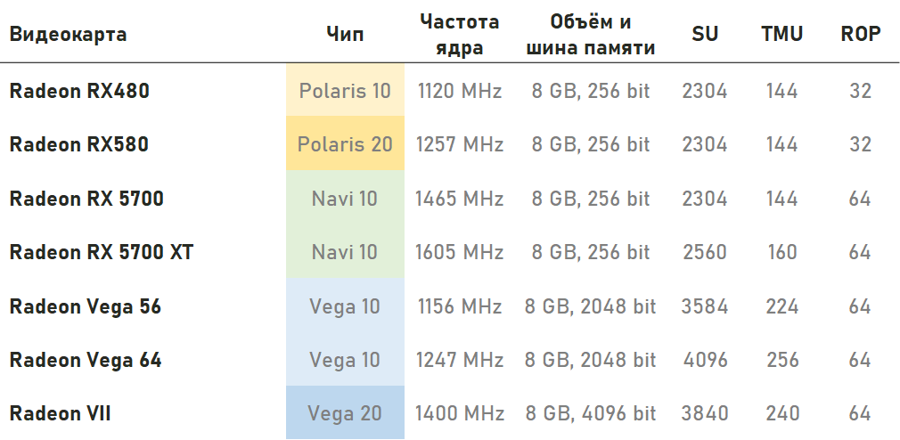Select the Radeon RX480 row label
Image resolution: width=900 pixels, height=440 pixels.
point(79,90)
